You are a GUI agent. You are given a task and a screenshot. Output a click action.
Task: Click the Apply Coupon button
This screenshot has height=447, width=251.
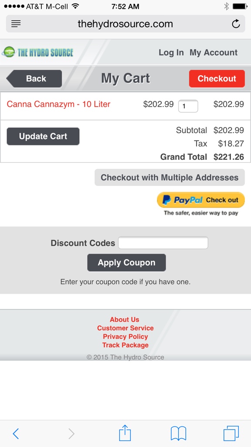(x=127, y=262)
